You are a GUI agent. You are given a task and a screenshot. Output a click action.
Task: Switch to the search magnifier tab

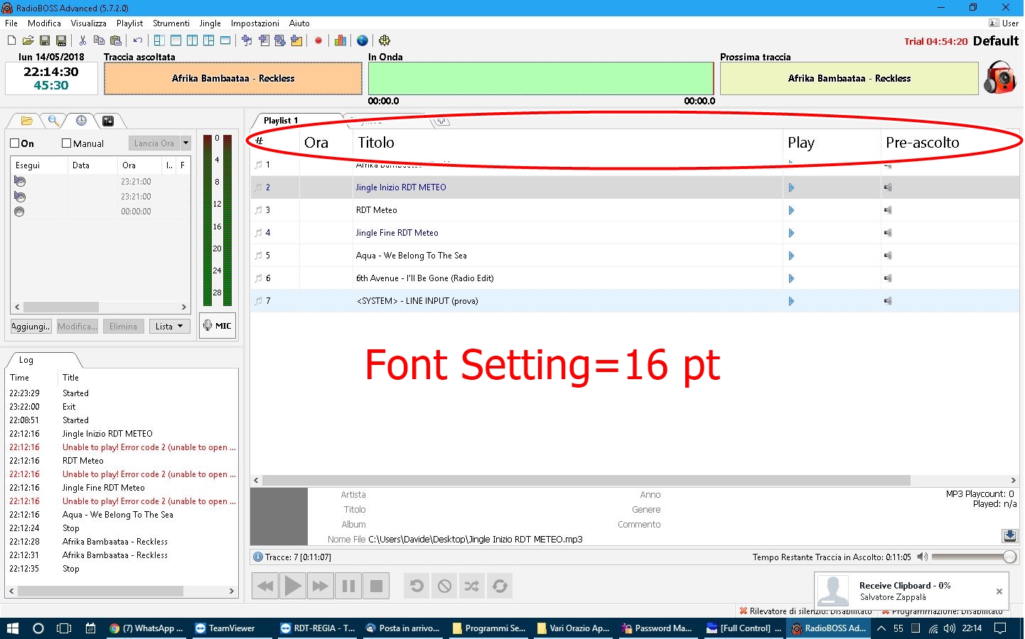(x=53, y=121)
